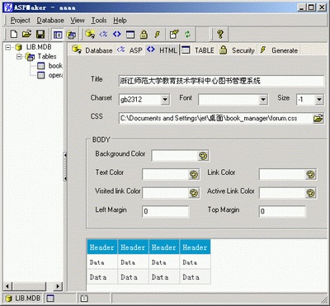
Task: Click the pane splitter collapse handle
Action: tap(65, 167)
